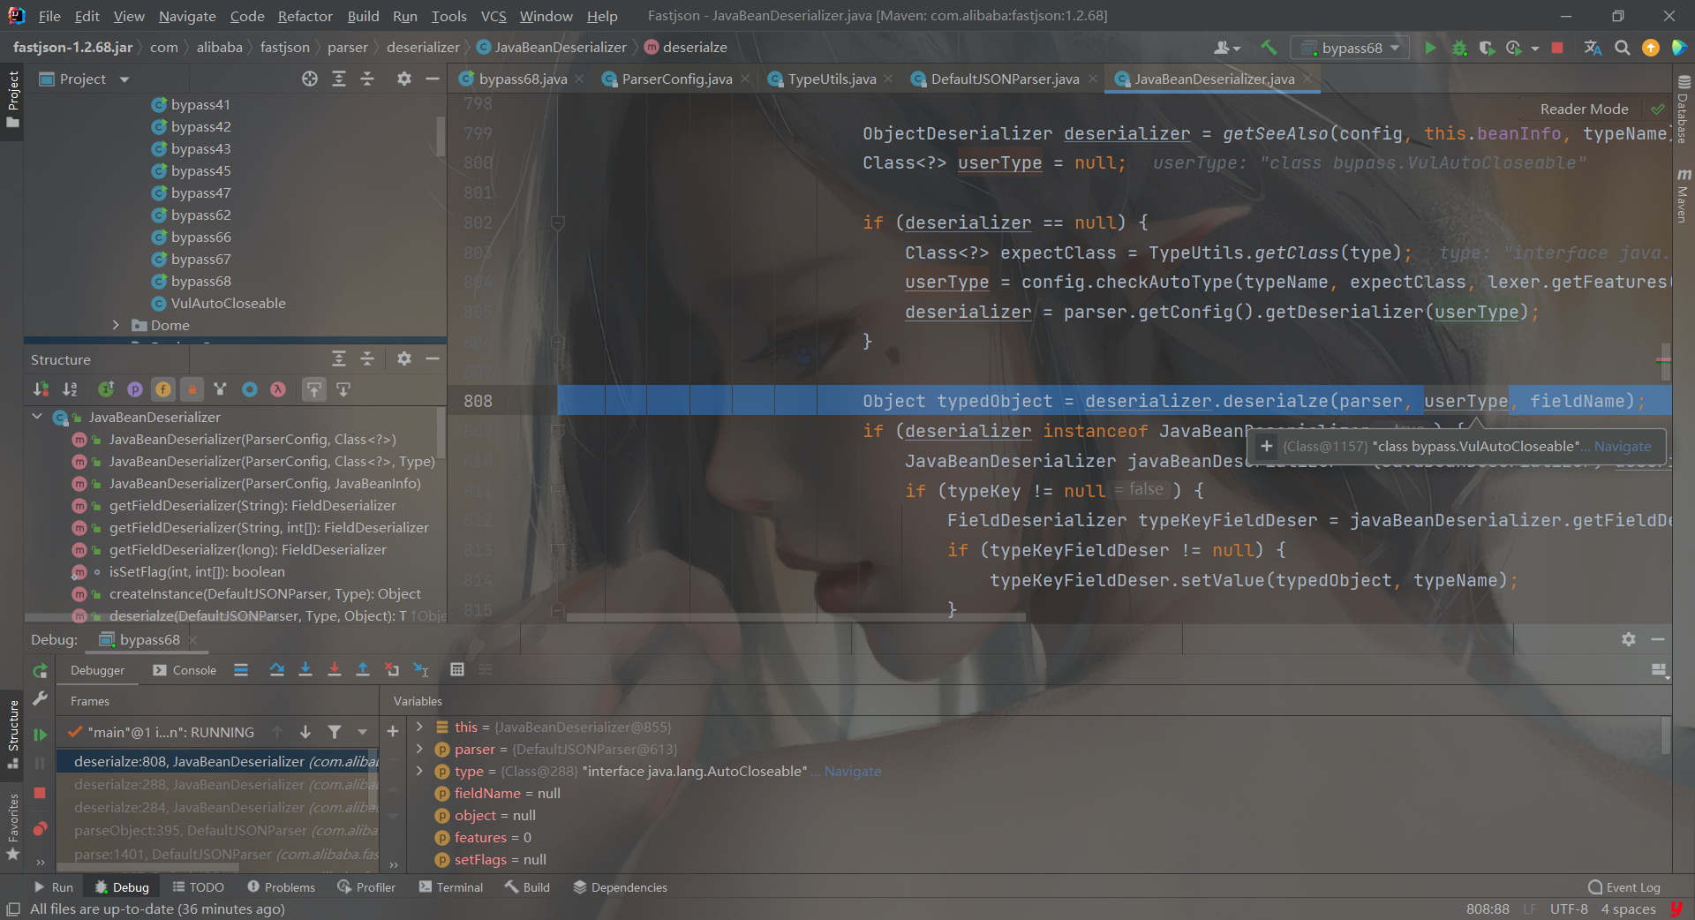This screenshot has width=1695, height=920.
Task: Add a new watch with the plus icon
Action: [393, 731]
